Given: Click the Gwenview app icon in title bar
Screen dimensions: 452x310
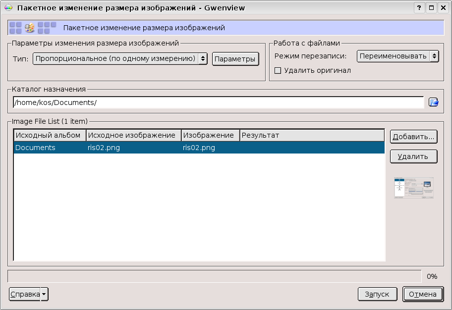Looking at the screenshot, I should tap(8, 8).
